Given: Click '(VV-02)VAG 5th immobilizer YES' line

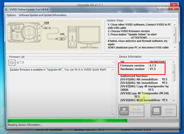Looking at the screenshot, I should pos(144,83).
